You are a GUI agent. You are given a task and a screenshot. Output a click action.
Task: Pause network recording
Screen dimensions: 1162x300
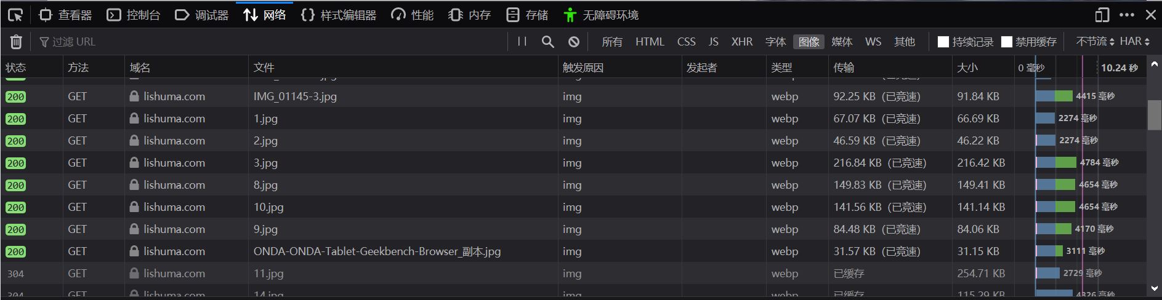(x=522, y=42)
